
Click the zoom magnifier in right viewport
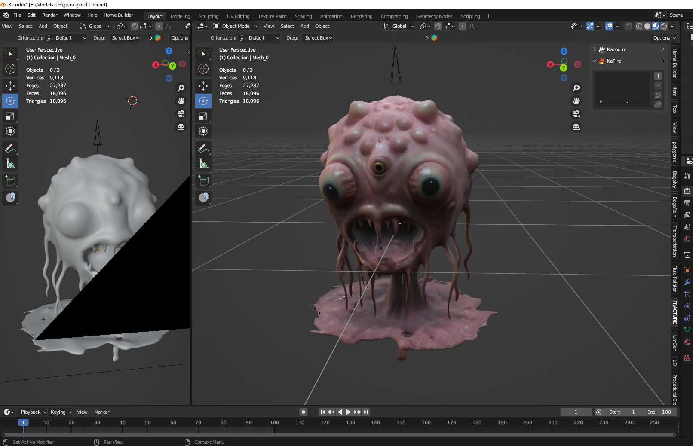click(x=576, y=88)
